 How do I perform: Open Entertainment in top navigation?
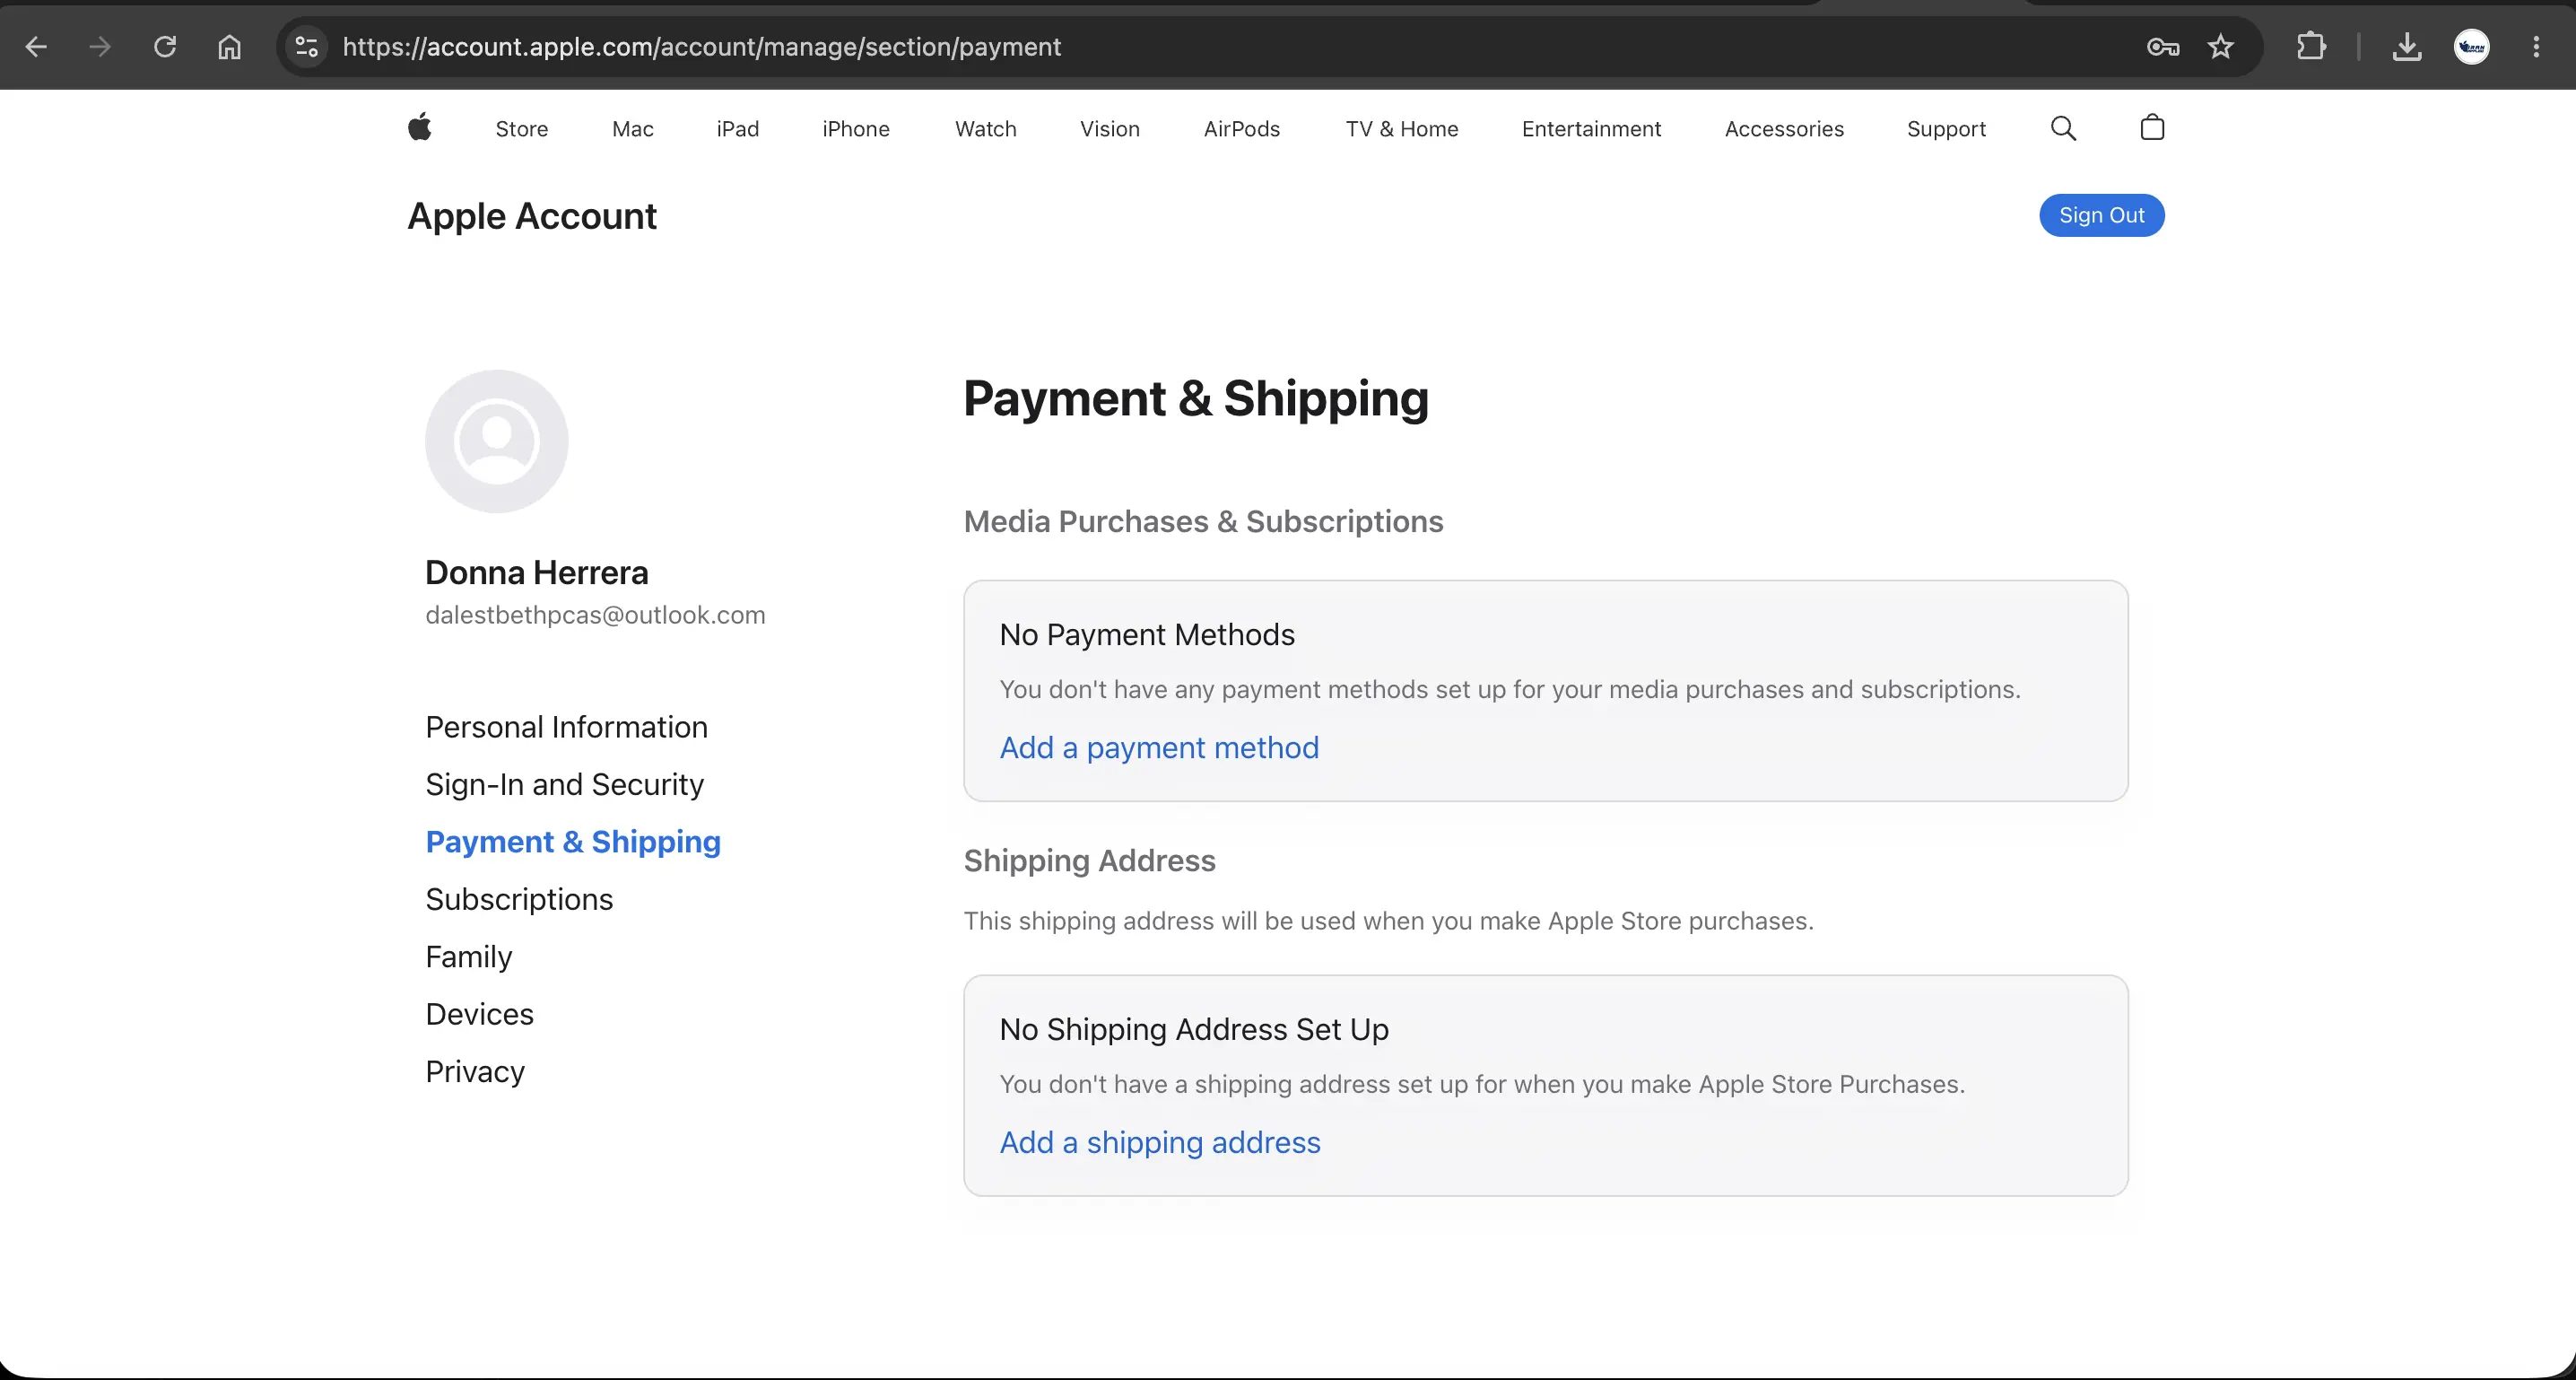[x=1592, y=129]
